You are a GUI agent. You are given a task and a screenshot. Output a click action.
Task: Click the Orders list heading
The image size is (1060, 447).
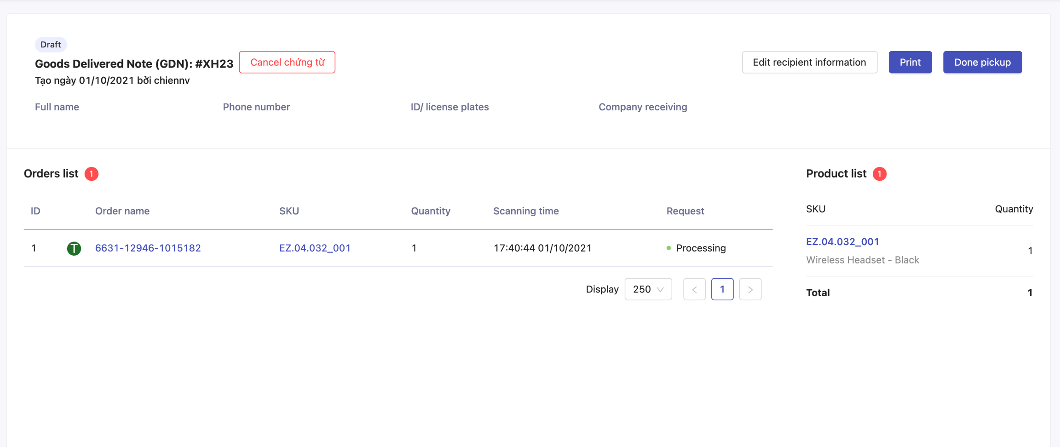51,173
